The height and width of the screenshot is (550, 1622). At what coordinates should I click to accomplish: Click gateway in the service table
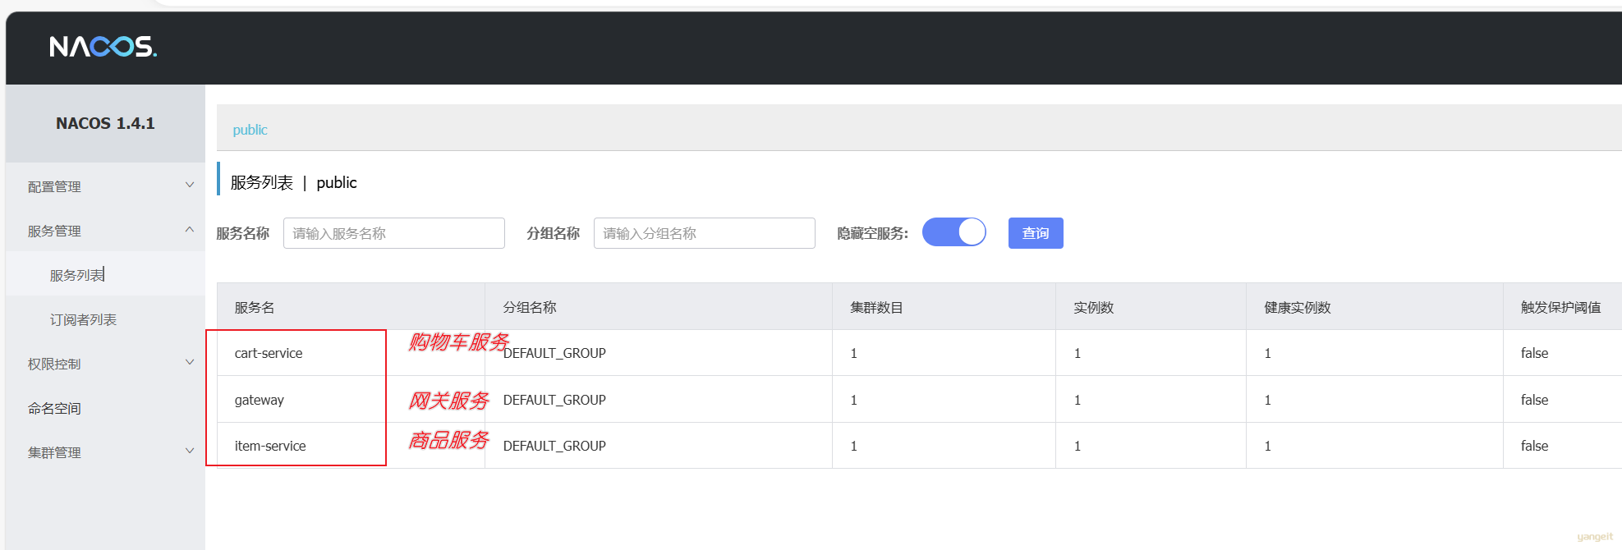click(x=260, y=400)
